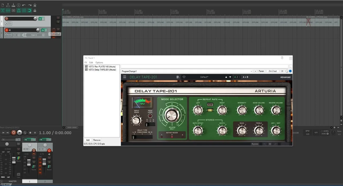This screenshot has height=186, width=343.
Task: Favorite the preset with heart icon
Action: pos(184,77)
